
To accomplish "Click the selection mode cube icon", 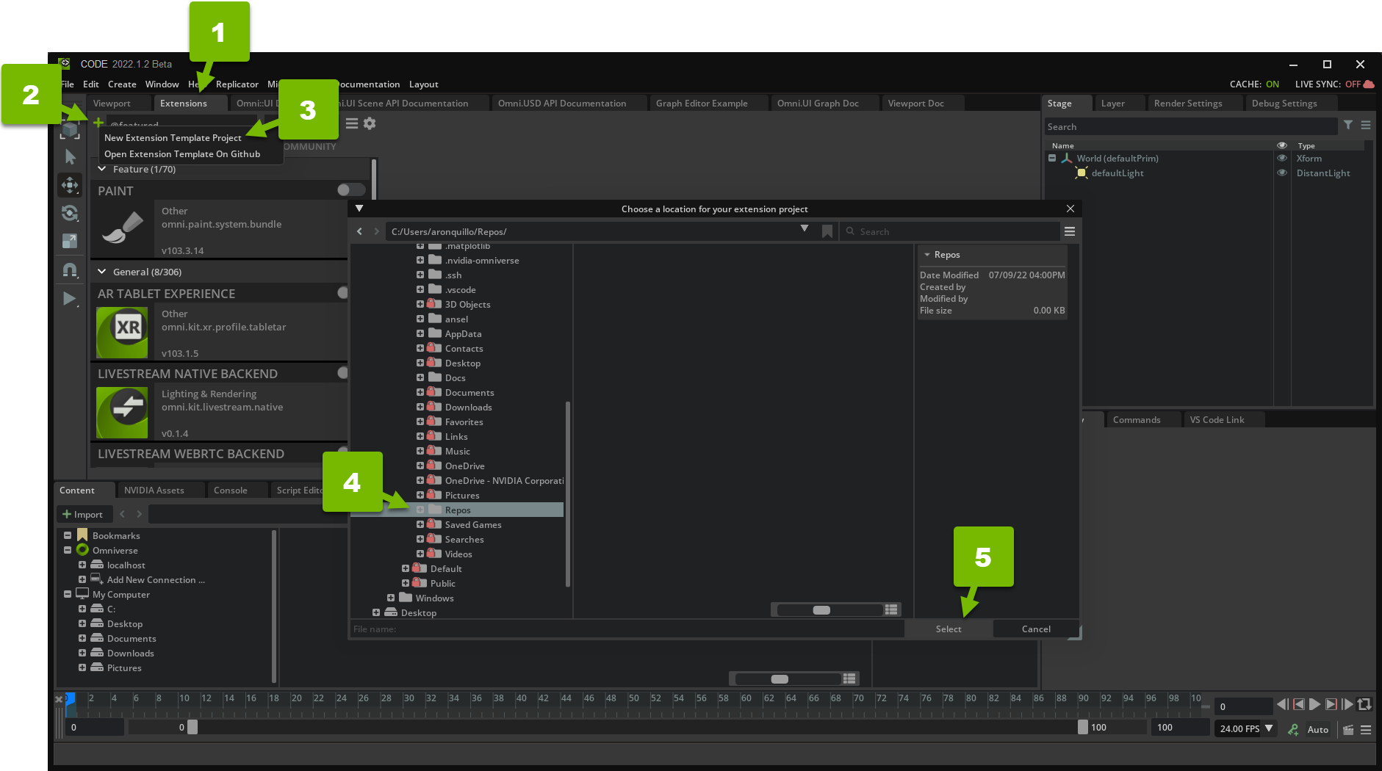I will pyautogui.click(x=70, y=131).
